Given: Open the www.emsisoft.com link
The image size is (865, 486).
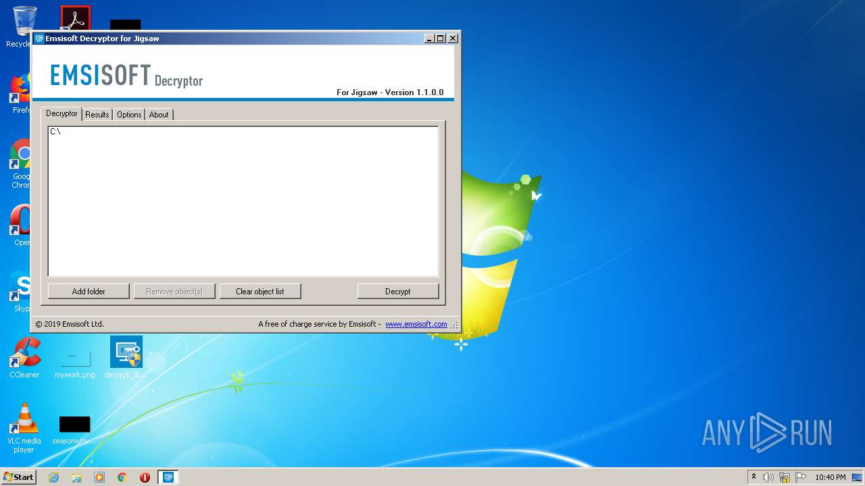Looking at the screenshot, I should pos(416,324).
